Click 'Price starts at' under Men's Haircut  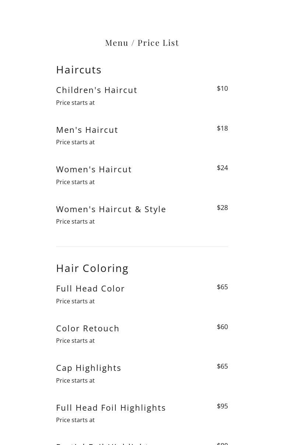point(75,142)
